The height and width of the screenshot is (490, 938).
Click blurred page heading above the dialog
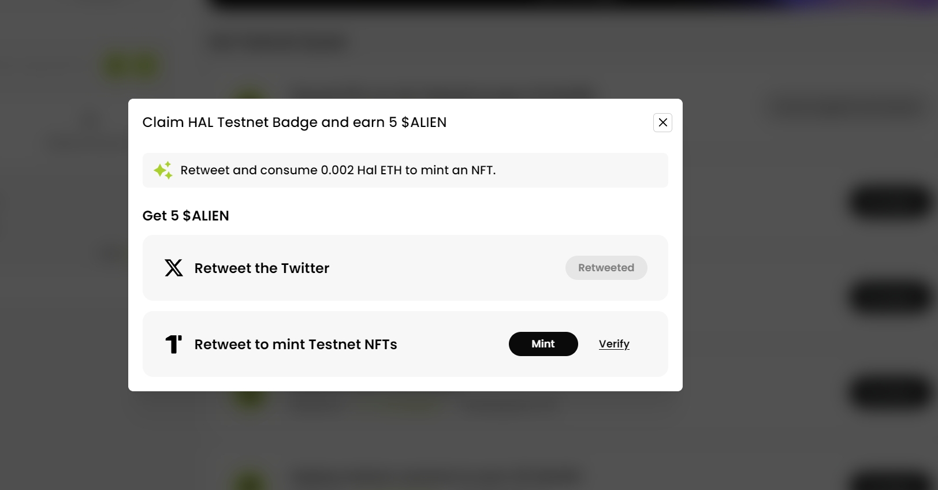(x=278, y=42)
